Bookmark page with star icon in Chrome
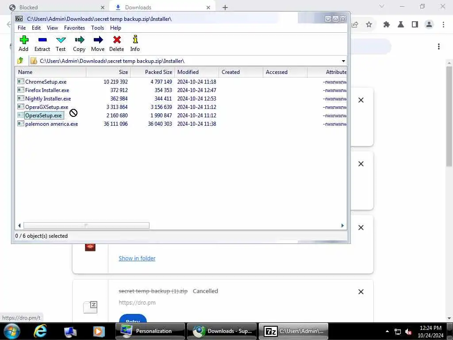Viewport: 453px width, 340px height. [369, 25]
